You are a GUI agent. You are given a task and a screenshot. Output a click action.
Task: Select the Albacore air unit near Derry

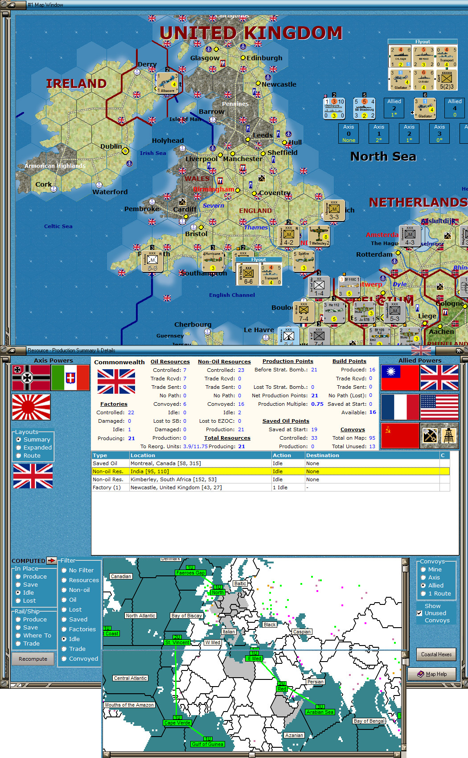tap(168, 83)
